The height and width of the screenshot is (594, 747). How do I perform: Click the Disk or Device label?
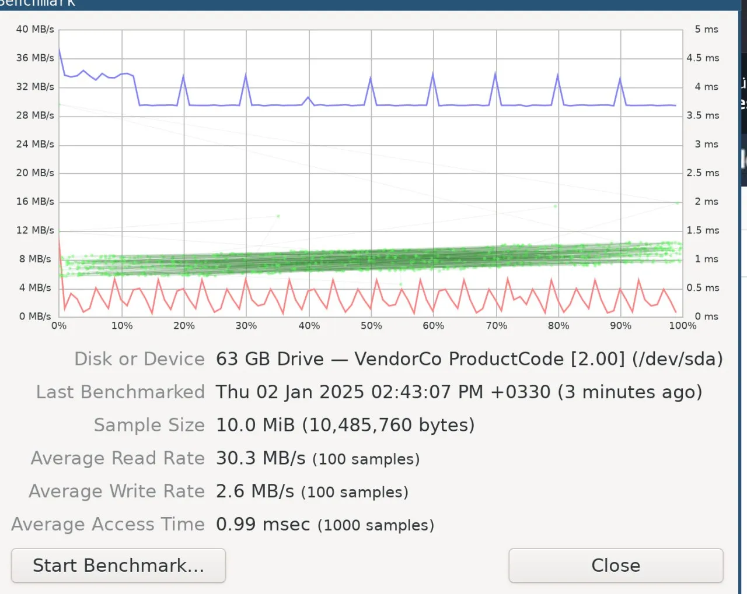(x=139, y=359)
